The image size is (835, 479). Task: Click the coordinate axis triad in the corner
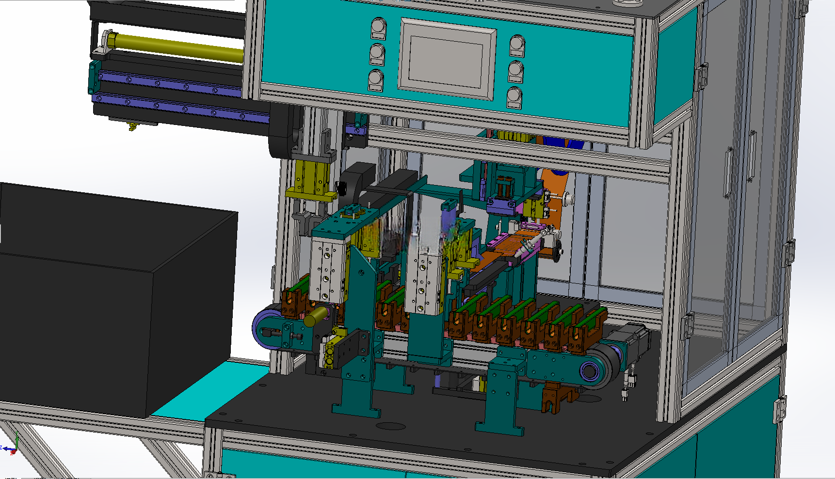11,447
